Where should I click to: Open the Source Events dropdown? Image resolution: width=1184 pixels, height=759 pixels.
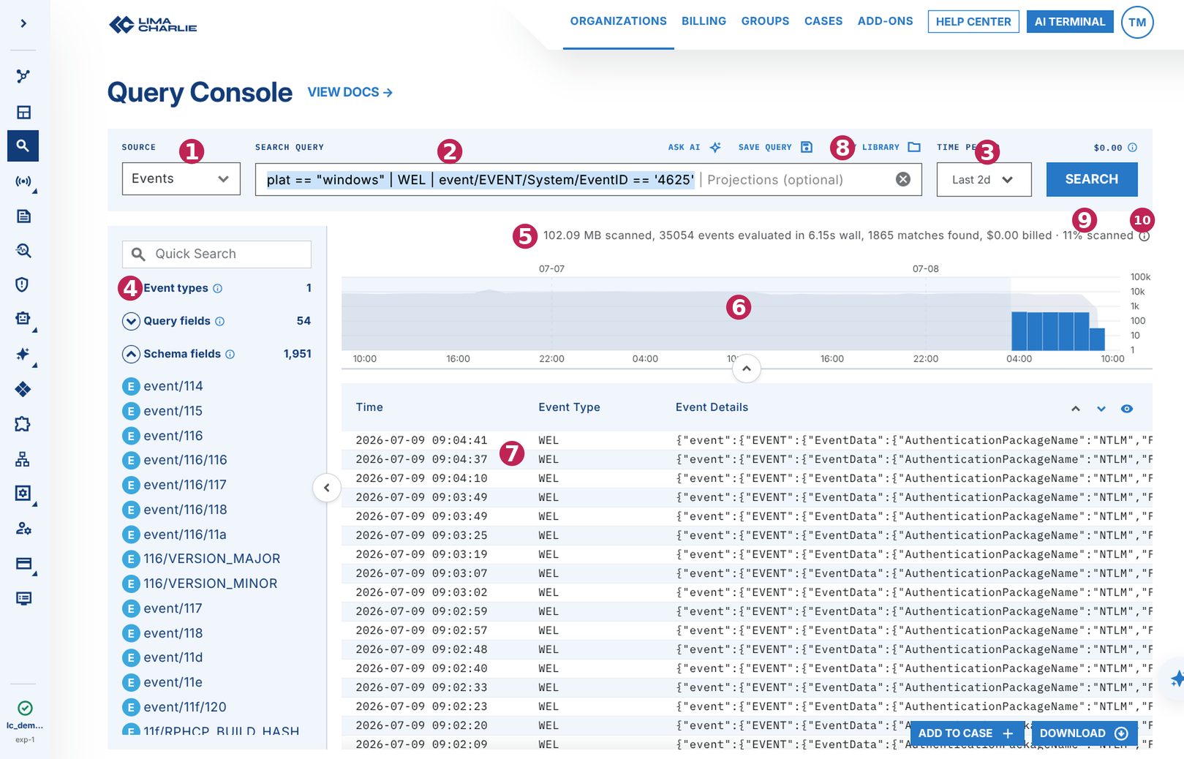pyautogui.click(x=181, y=179)
